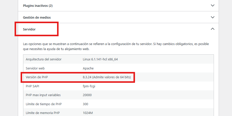
Task: Collapse the Servidor section chevron
Action: (x=212, y=29)
